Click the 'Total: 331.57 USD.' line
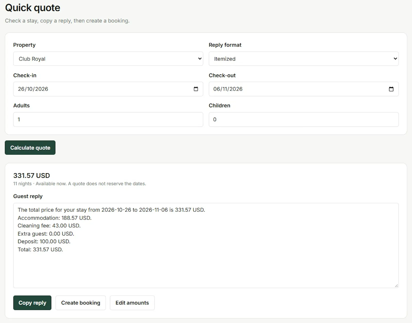 click(40, 249)
